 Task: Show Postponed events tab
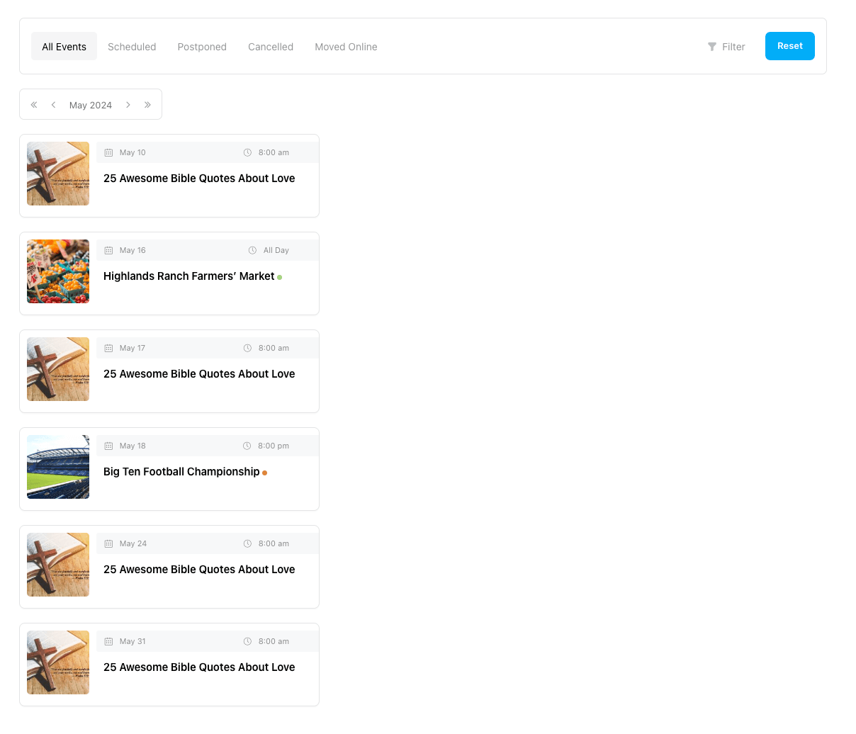pyautogui.click(x=202, y=47)
